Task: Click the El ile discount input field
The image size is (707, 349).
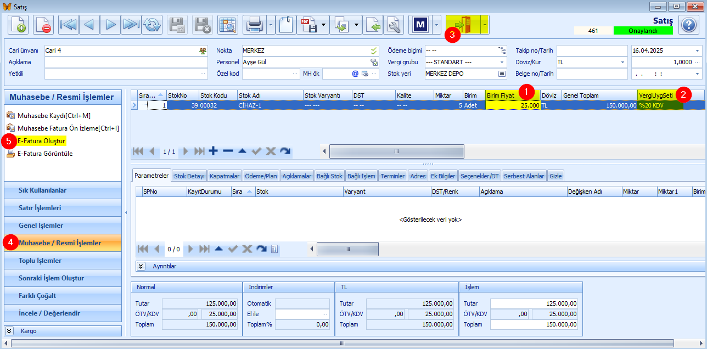Action: pos(302,314)
